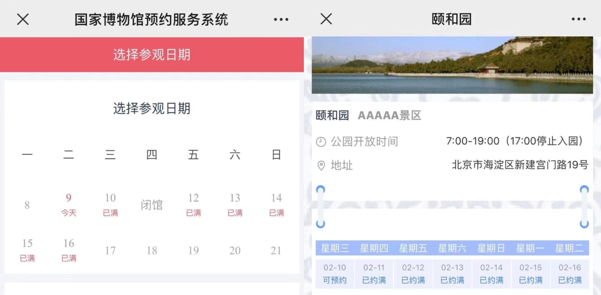601x295 pixels.
Task: Click the 星期日 column header
Action: [x=491, y=248]
